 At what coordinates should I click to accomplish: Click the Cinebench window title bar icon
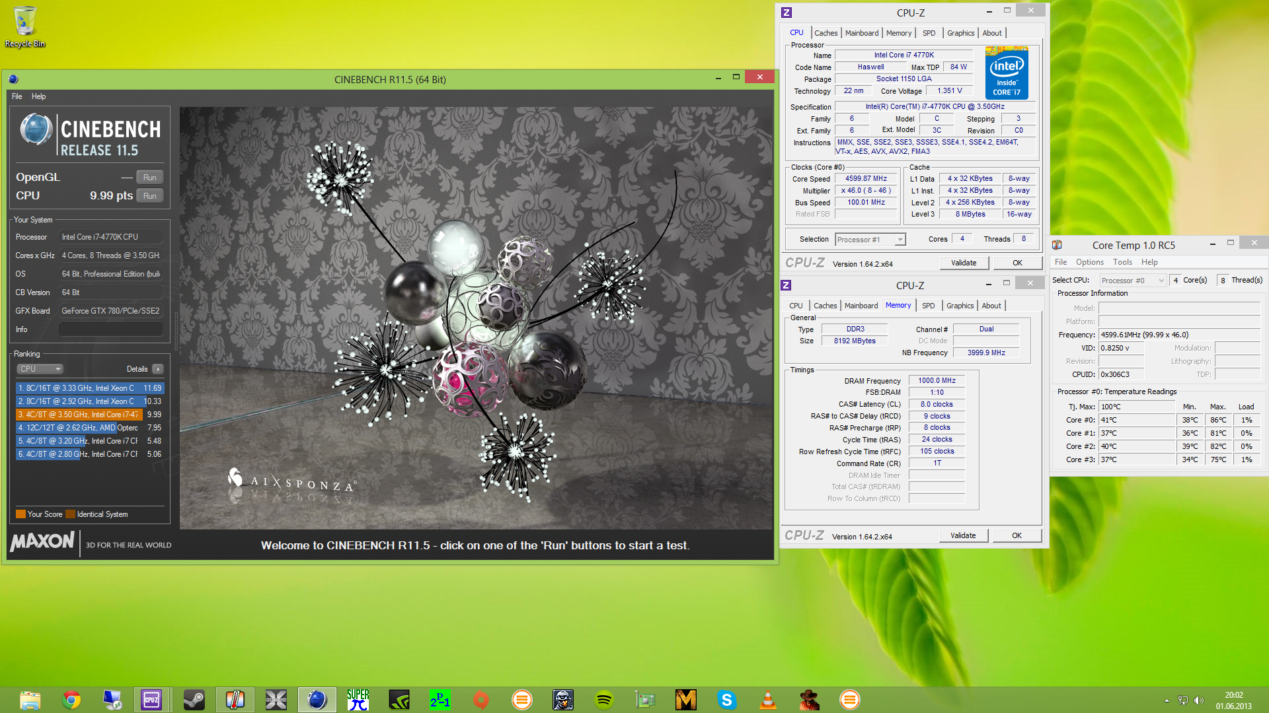(13, 79)
